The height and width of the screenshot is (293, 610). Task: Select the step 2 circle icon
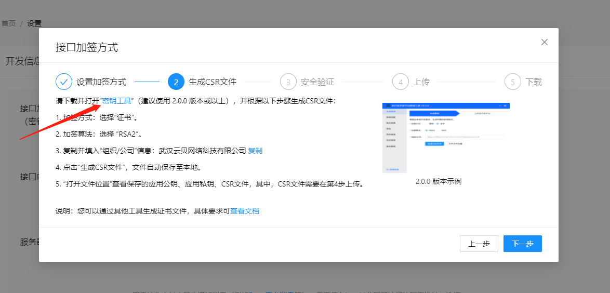(176, 82)
